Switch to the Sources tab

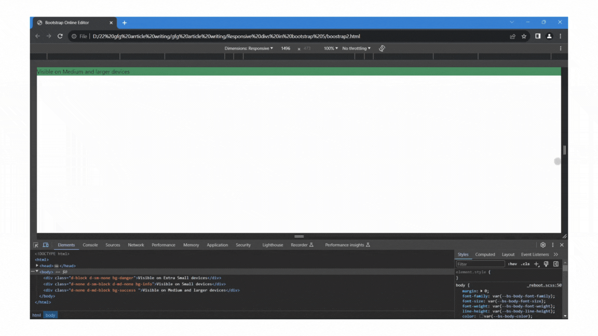113,245
